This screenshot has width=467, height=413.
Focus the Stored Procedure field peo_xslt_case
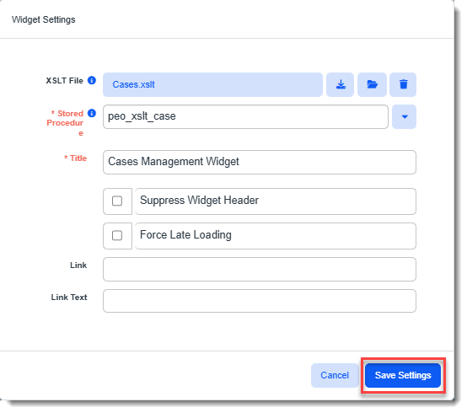(245, 116)
